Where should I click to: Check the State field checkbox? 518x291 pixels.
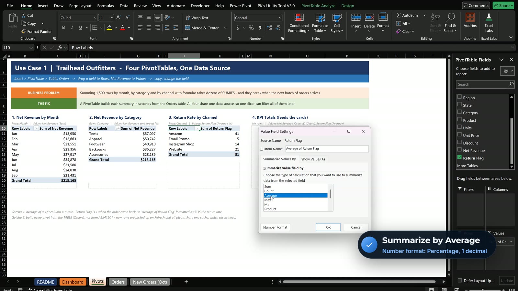pos(459,104)
